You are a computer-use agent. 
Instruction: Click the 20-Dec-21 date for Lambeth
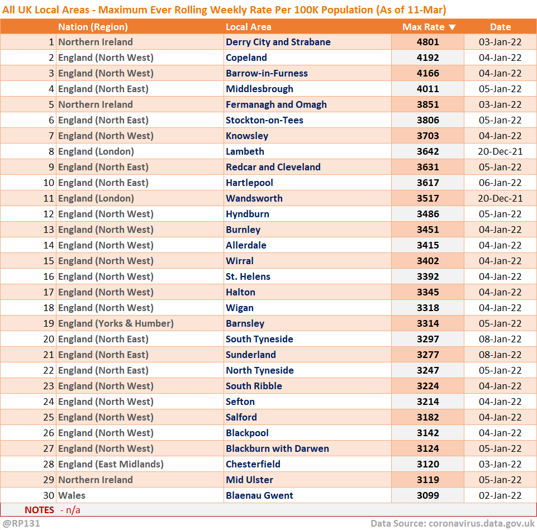coord(500,151)
